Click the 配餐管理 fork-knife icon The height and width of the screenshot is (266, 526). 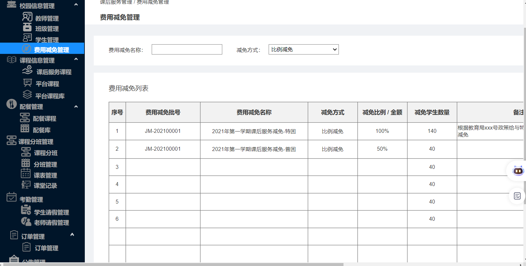click(12, 104)
